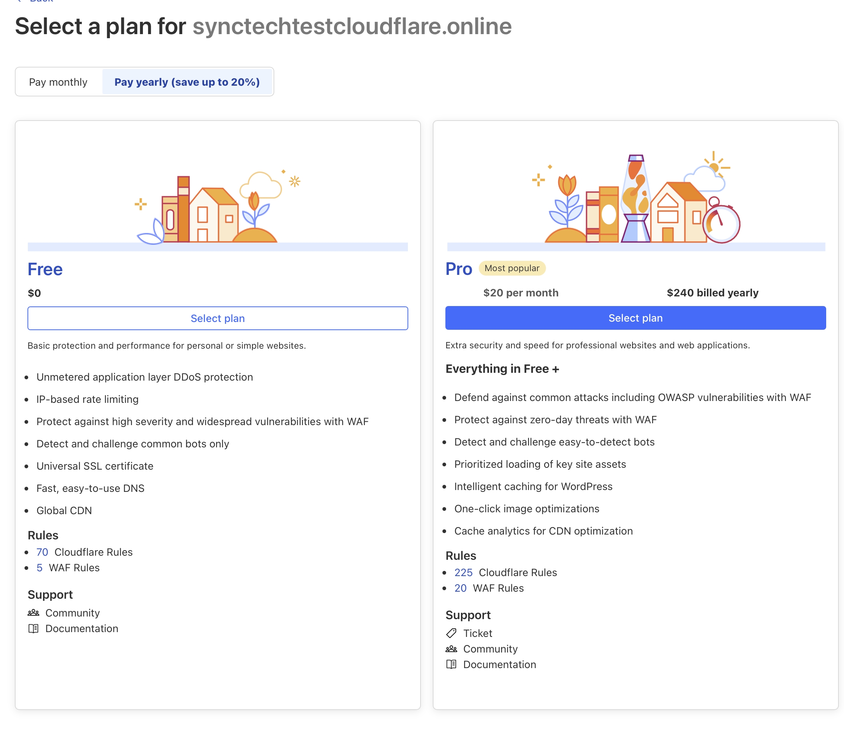Viewport: 844px width, 733px height.
Task: Click Community people icon in Pro plan
Action: click(451, 649)
